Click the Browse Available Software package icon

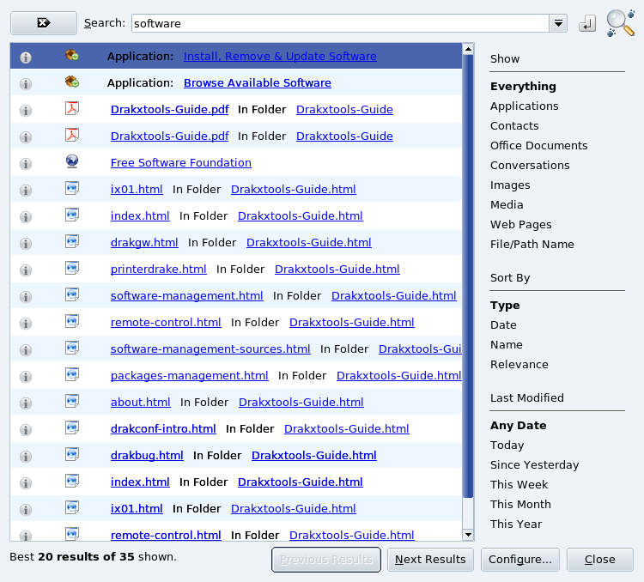coord(72,82)
